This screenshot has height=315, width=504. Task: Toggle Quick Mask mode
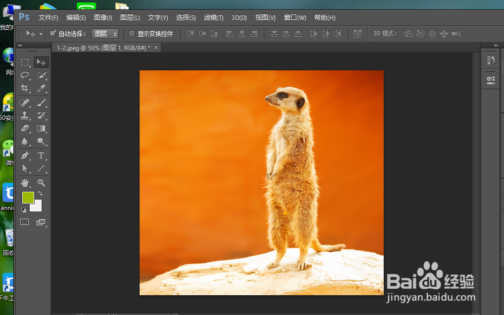tap(24, 222)
